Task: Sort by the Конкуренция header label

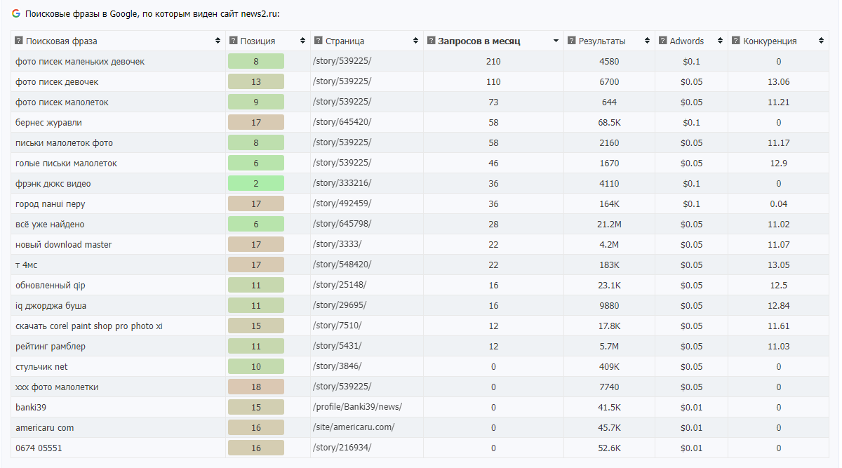Action: pos(770,41)
